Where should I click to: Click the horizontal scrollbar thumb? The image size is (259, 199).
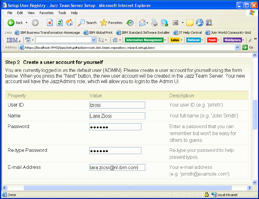[128, 188]
